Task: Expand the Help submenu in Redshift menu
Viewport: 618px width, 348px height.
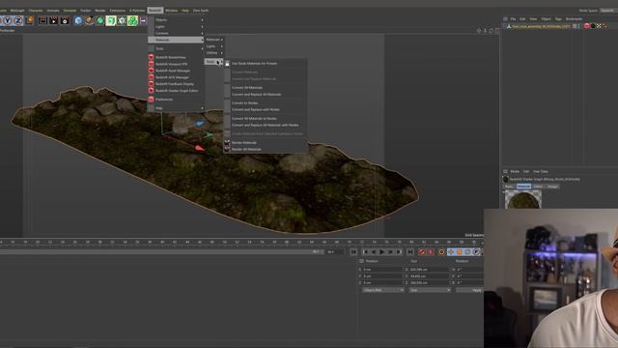Action: tap(176, 108)
